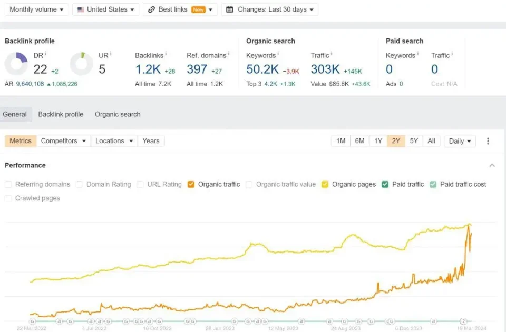Switch to the Backlink profile tab

(x=61, y=114)
